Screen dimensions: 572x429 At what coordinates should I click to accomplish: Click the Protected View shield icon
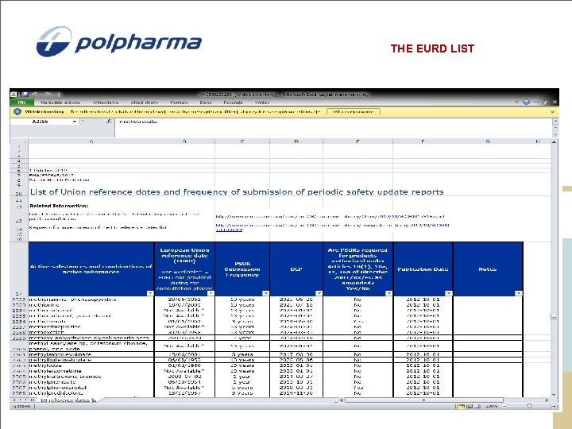click(x=17, y=112)
